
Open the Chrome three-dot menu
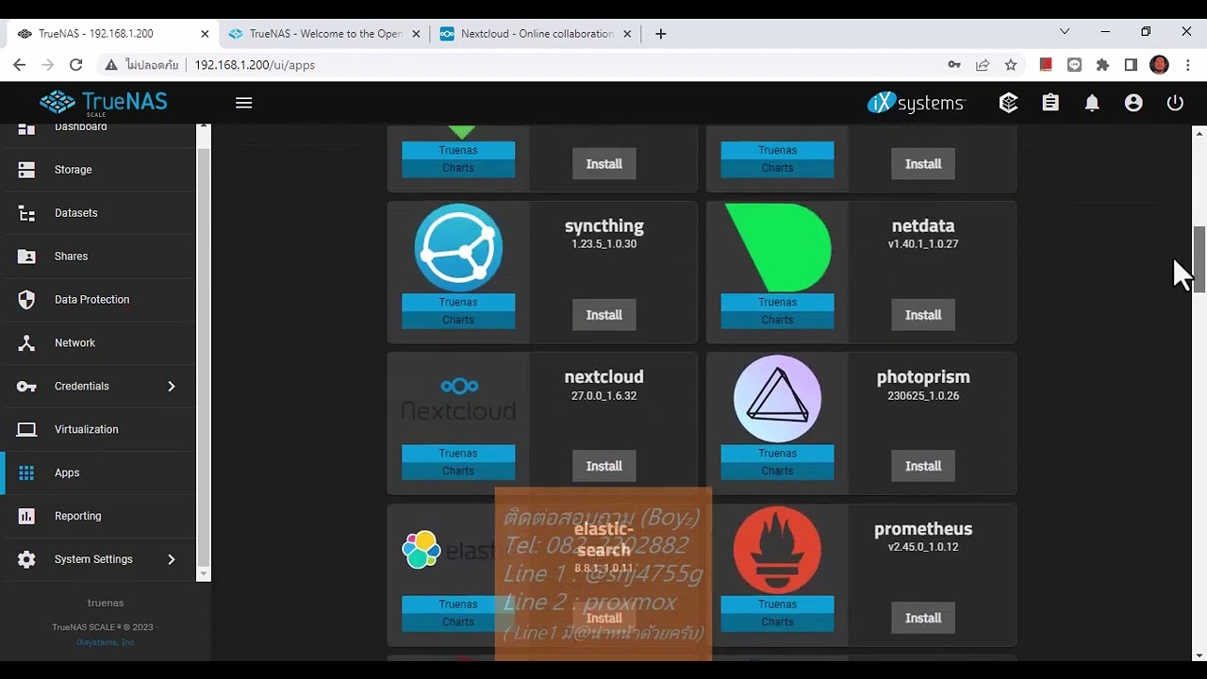pos(1188,65)
